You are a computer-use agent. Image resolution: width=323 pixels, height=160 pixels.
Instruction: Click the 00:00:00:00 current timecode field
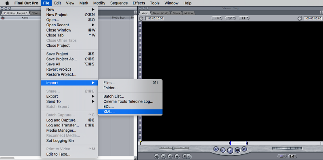point(313,18)
